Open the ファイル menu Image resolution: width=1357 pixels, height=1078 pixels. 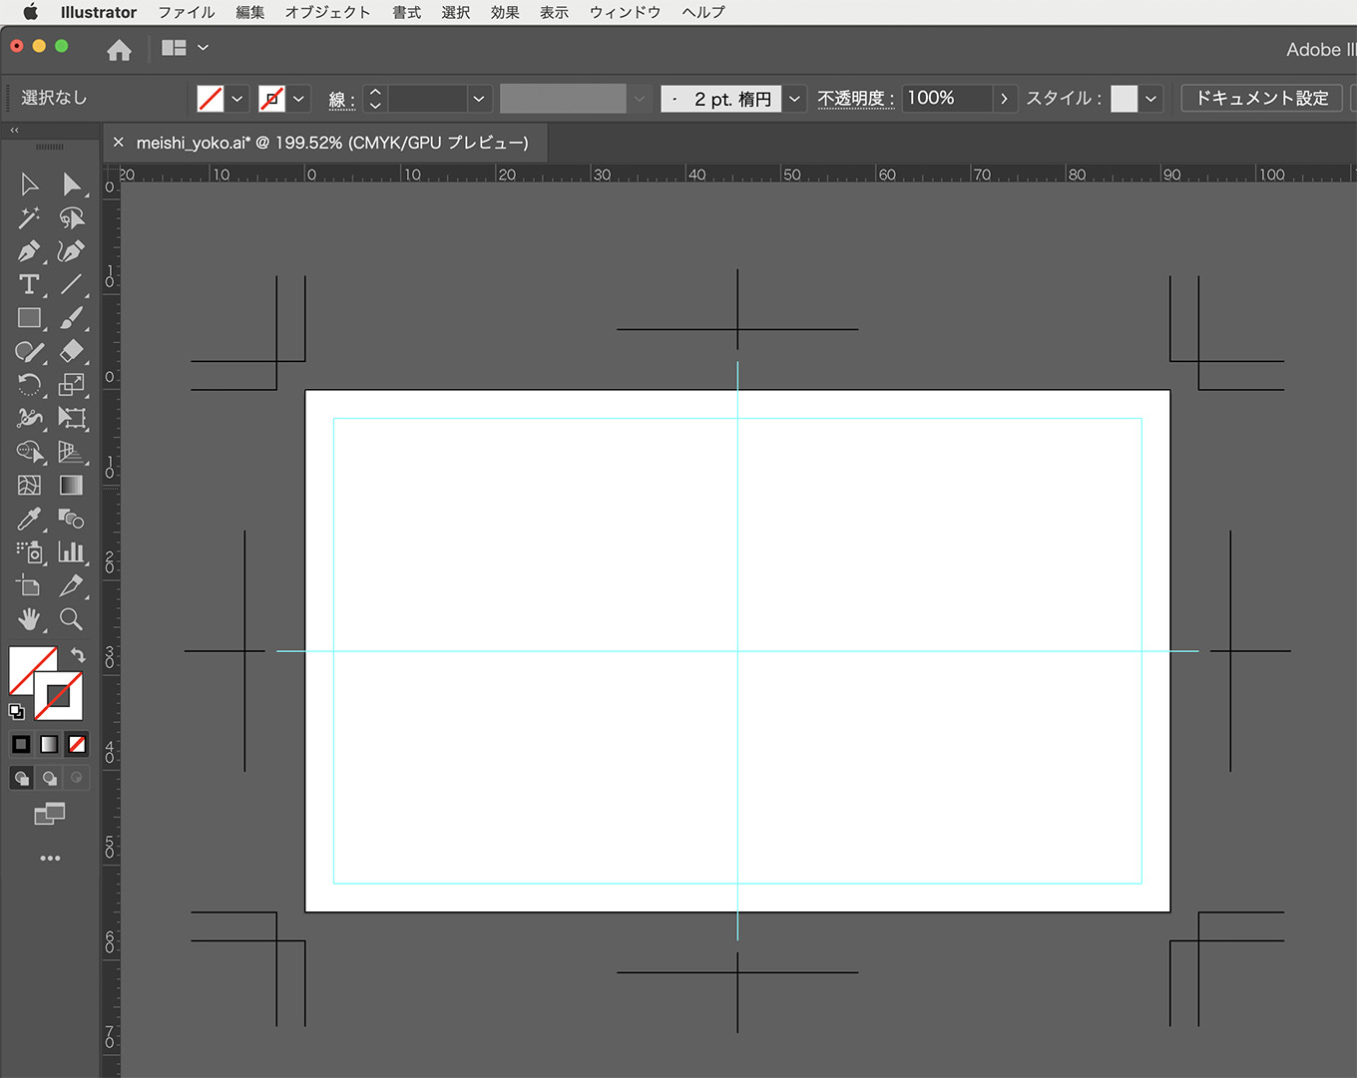[187, 12]
